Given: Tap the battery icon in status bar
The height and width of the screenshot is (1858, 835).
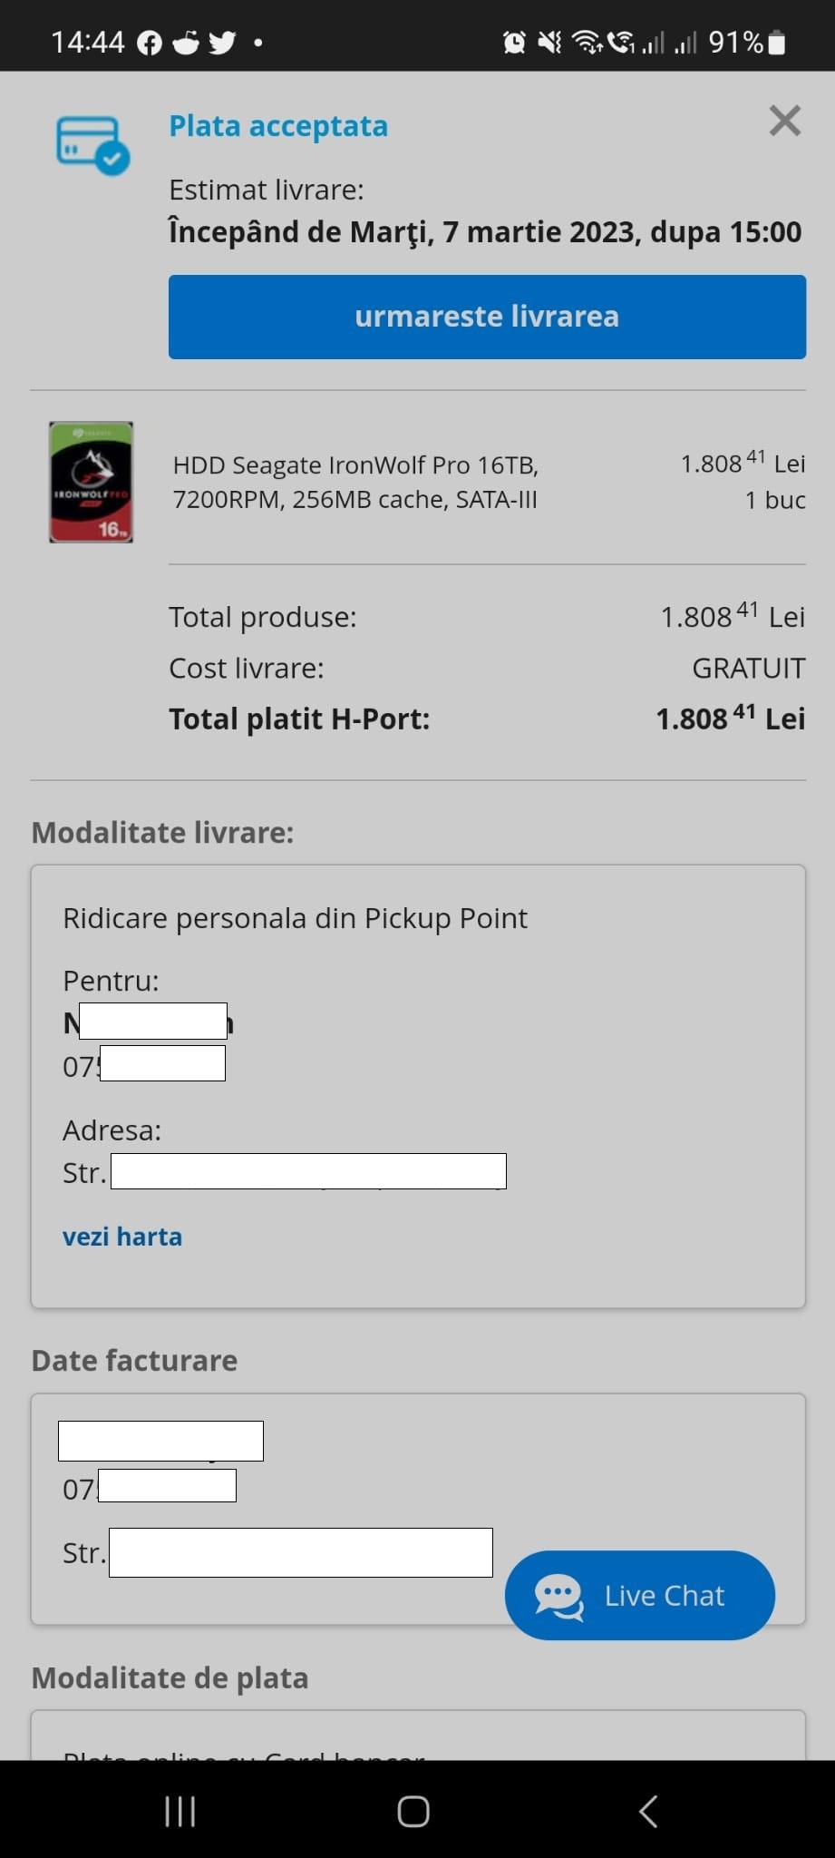Looking at the screenshot, I should [777, 43].
